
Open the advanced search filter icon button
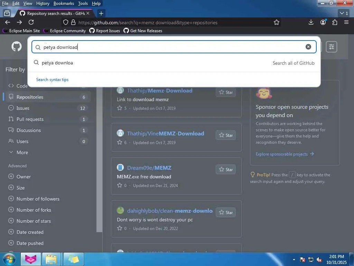[332, 47]
